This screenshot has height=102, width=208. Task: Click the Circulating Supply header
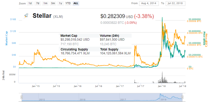74,50
